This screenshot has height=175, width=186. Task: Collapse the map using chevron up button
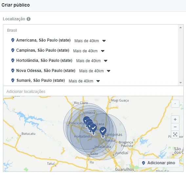click(x=175, y=104)
